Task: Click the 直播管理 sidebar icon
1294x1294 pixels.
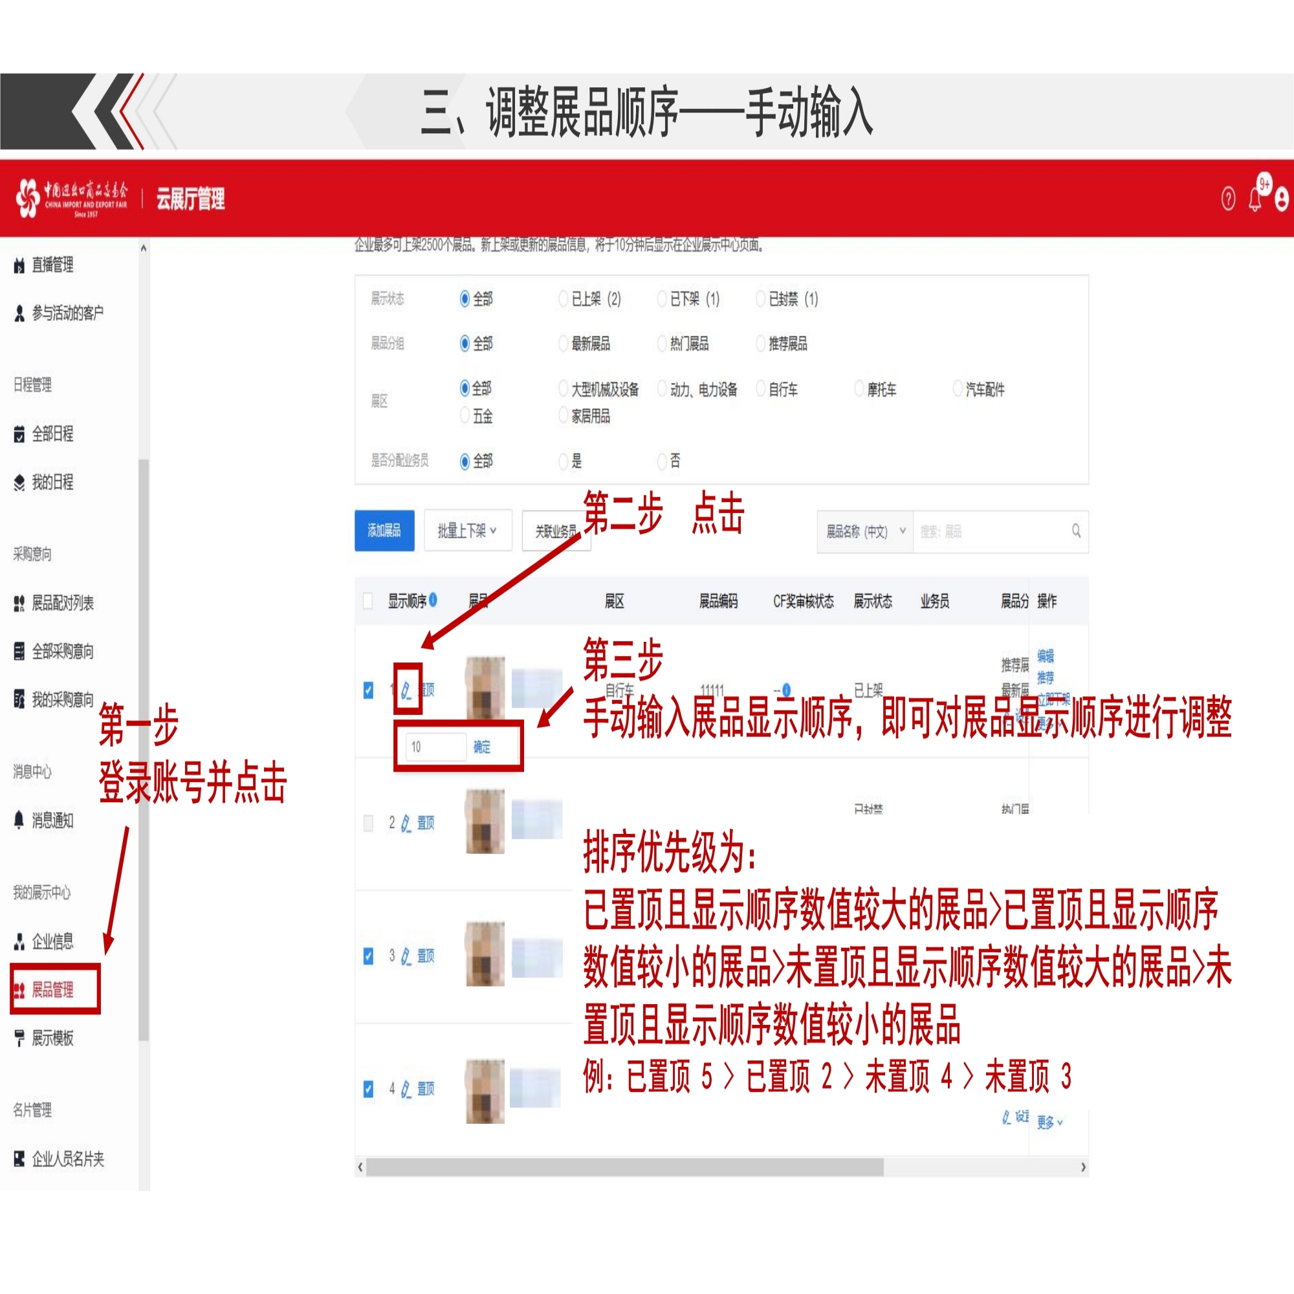Action: tap(19, 265)
